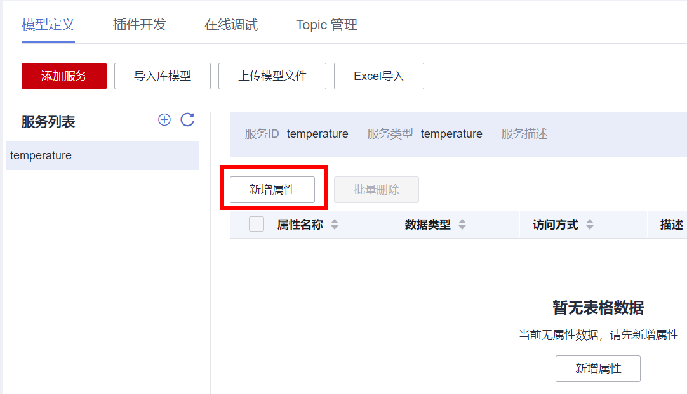The height and width of the screenshot is (394, 687).
Task: Click the 批量删除 button
Action: click(x=377, y=190)
